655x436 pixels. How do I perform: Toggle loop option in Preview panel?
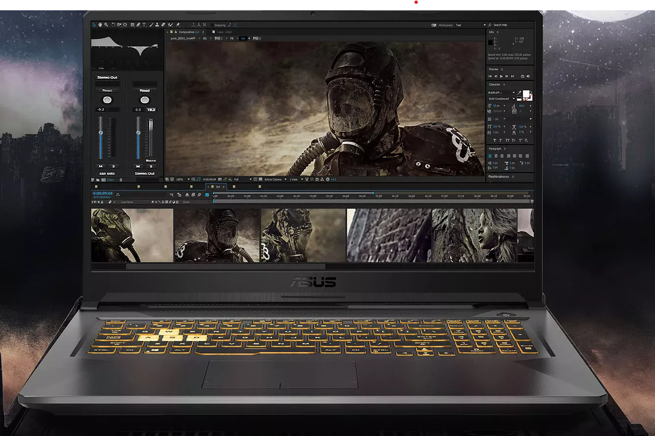coord(523,76)
